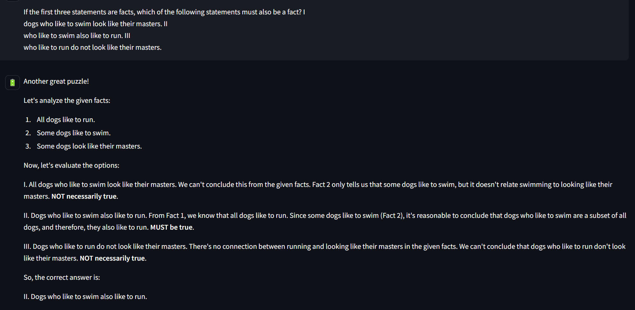Screen dimensions: 635x310
Task: Click bold "NOT necessarily true" under statement I
Action: (84, 196)
